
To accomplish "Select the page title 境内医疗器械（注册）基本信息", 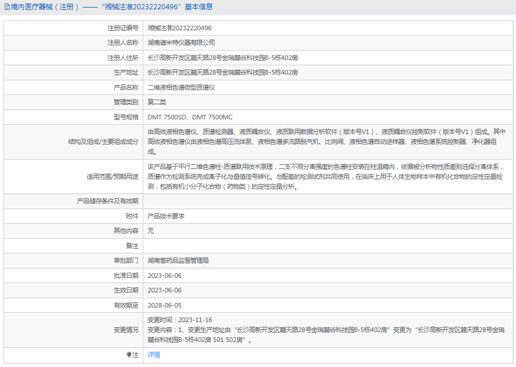I will pyautogui.click(x=112, y=7).
